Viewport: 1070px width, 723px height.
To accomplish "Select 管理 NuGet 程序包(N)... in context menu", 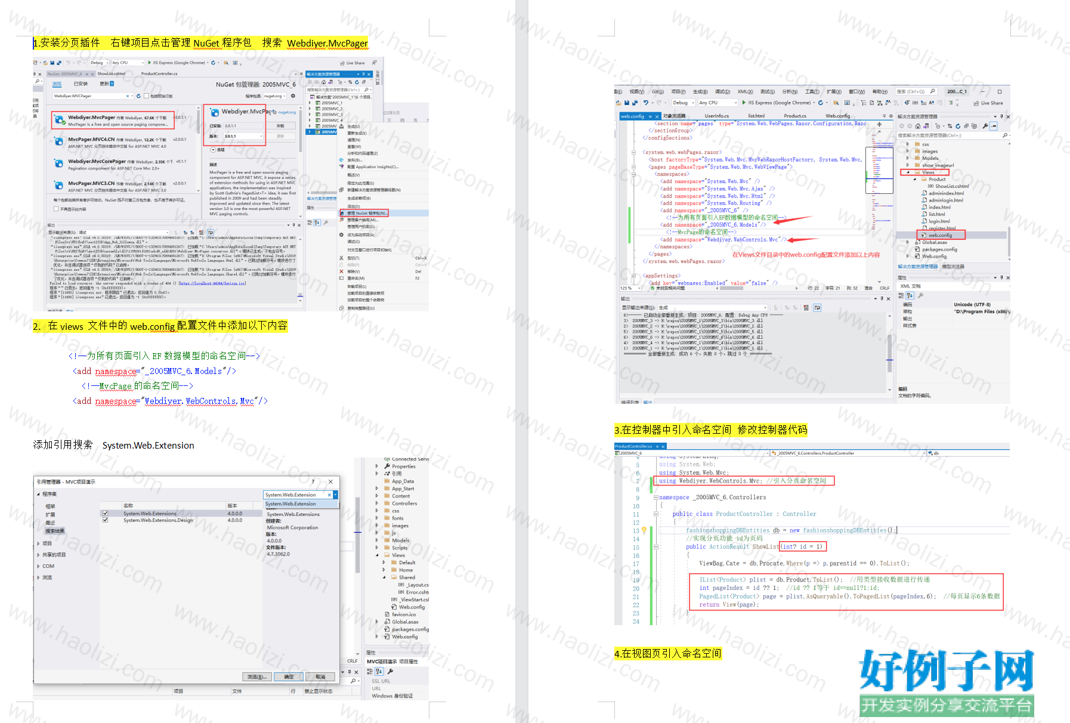I will 367,213.
